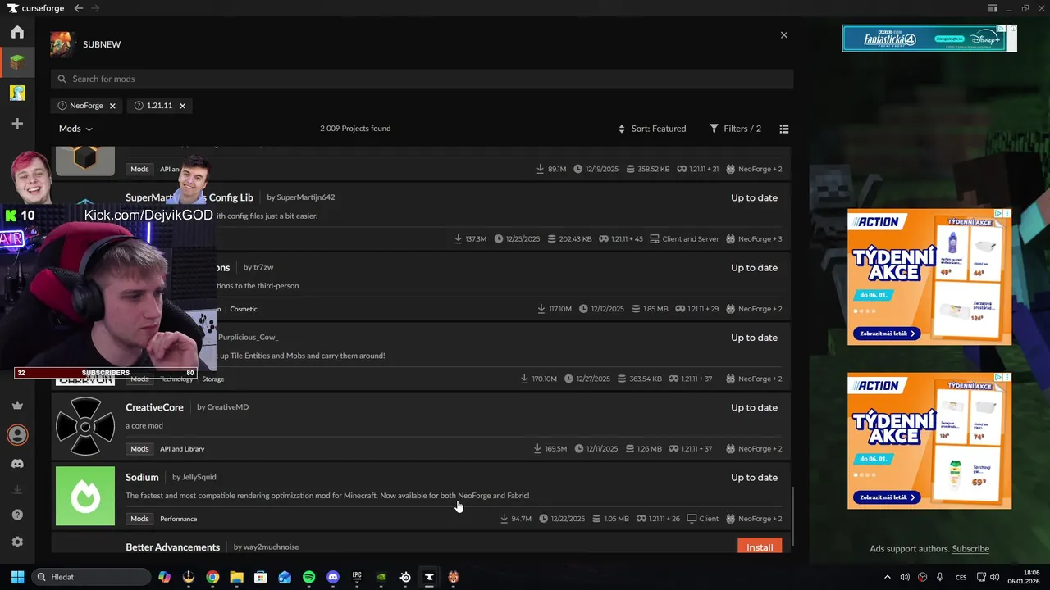Open the Discord icon in CurseForge sidebar

(17, 464)
